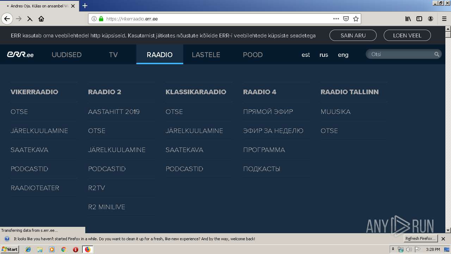451x254 pixels.
Task: Toggle the sidebar view icon
Action: click(419, 19)
